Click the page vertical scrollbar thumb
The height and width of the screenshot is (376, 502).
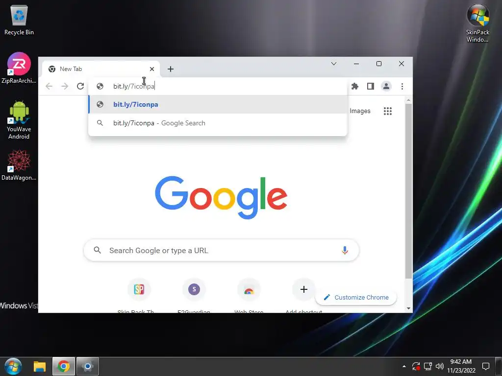(408, 191)
